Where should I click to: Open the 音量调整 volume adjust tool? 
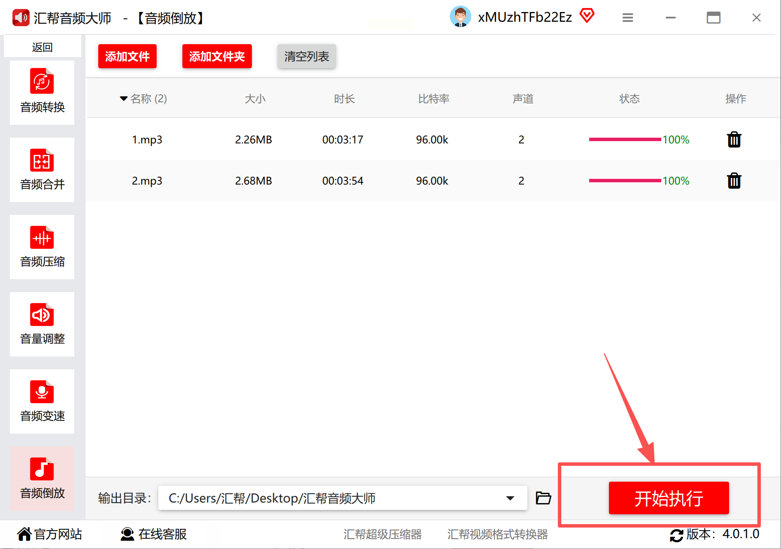click(42, 324)
